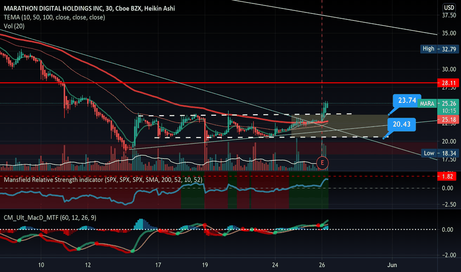
Task: Click the 10:15 countdown timer label
Action: tap(449, 111)
